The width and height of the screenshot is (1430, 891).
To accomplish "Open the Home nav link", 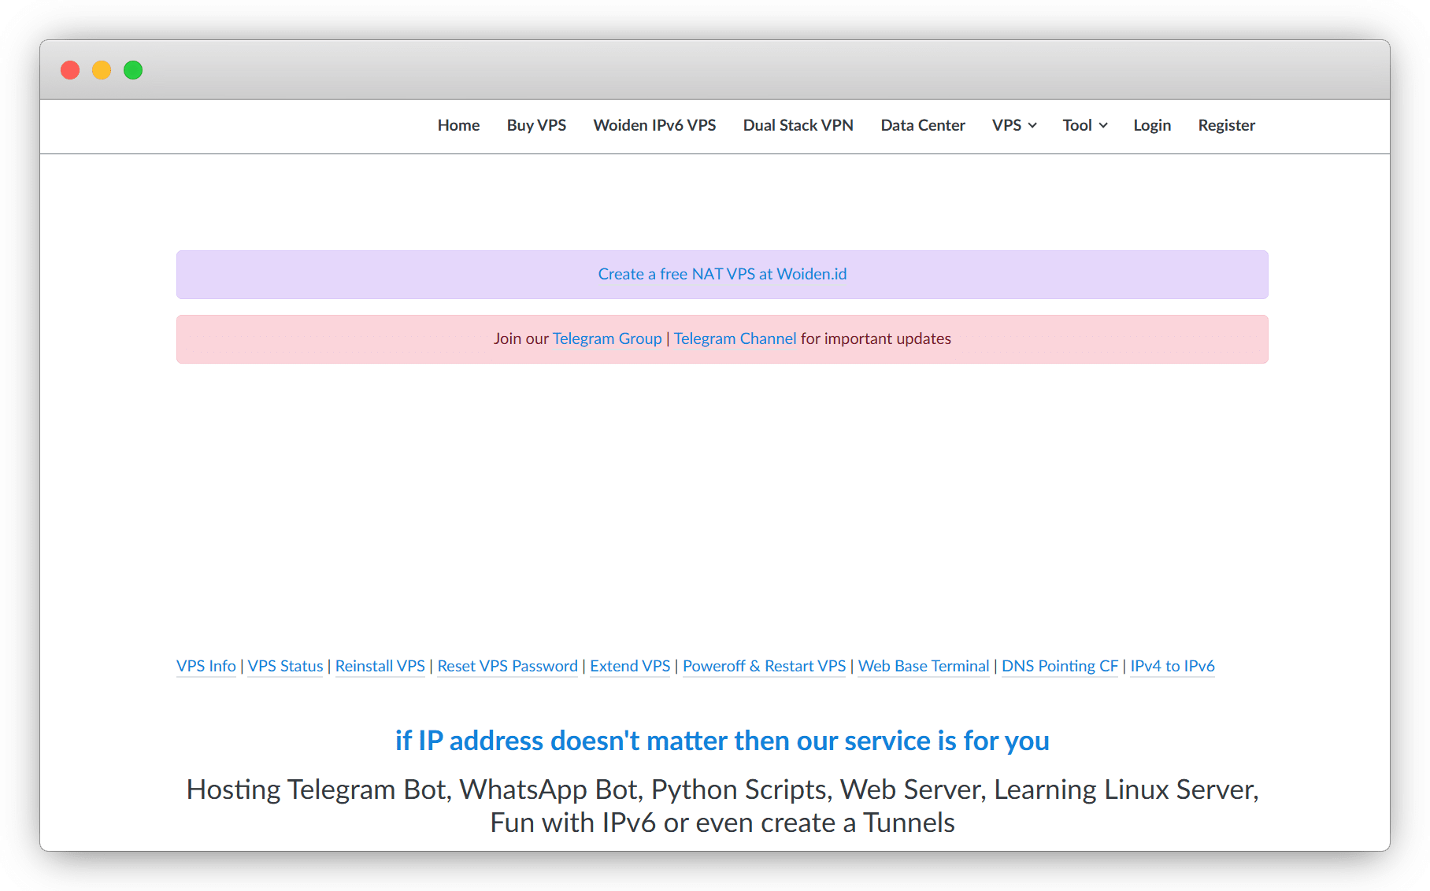I will 458,125.
